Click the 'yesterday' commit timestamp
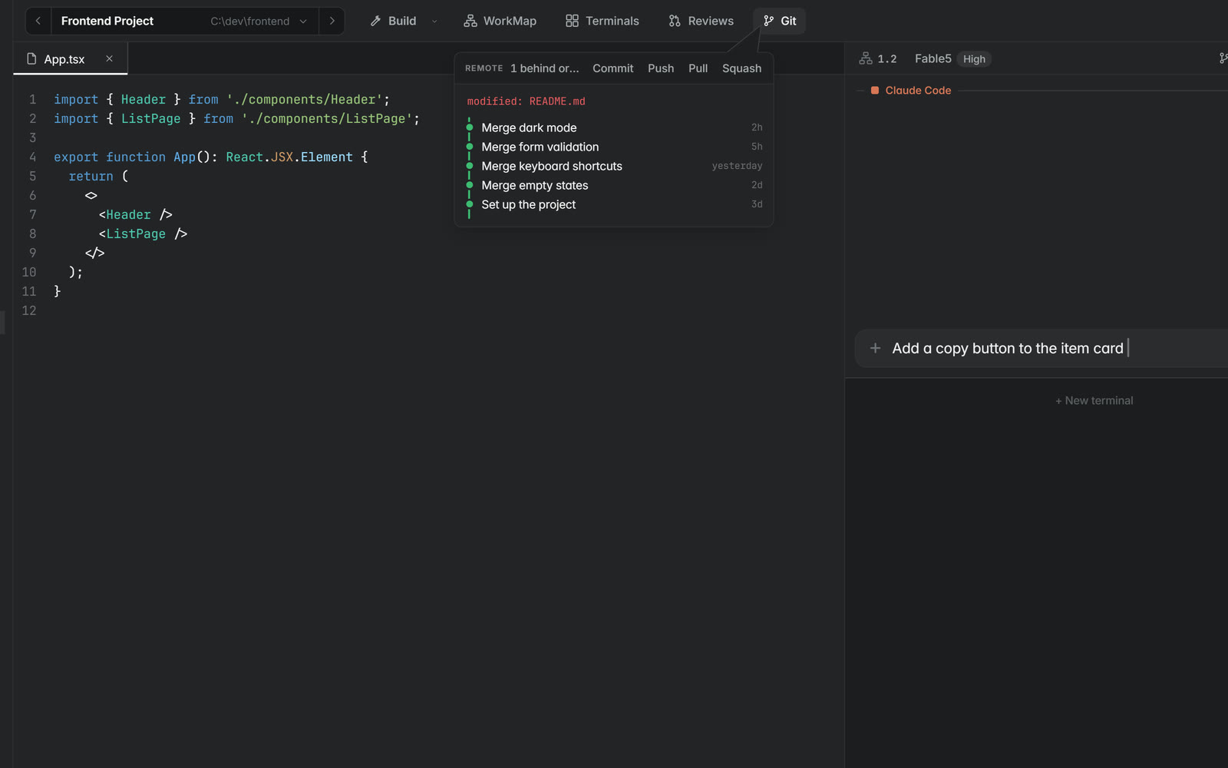Viewport: 1228px width, 768px height. coord(737,166)
